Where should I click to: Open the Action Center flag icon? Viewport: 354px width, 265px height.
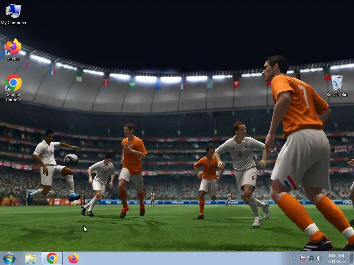302,258
